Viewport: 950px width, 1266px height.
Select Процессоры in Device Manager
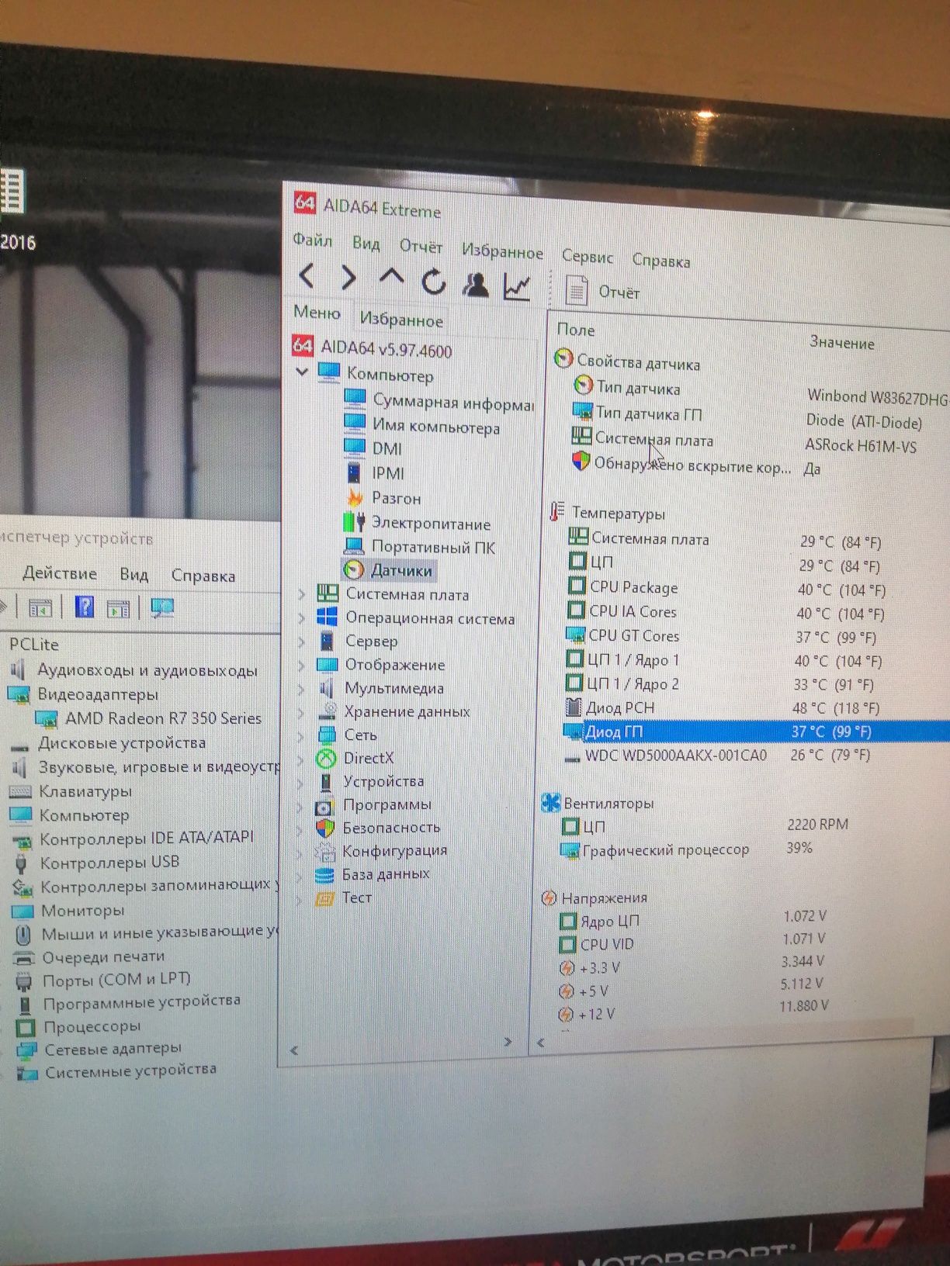click(92, 1026)
